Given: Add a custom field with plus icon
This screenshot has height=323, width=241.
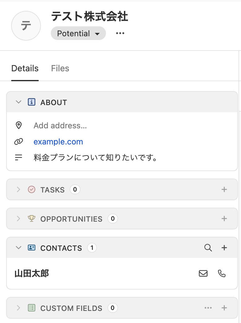Looking at the screenshot, I should 224,308.
